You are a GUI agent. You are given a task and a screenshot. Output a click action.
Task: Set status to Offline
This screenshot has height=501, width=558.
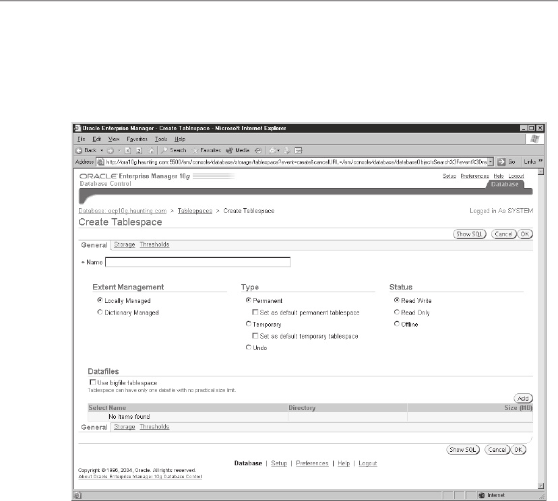pos(397,324)
